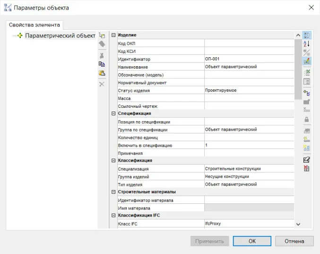The height and width of the screenshot is (254, 320).
Task: Click the scroll down arrow of properties list
Action: [298, 224]
